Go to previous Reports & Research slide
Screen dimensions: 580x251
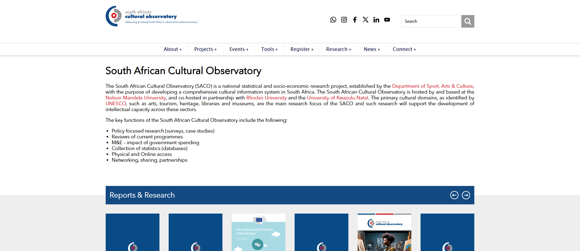(454, 195)
